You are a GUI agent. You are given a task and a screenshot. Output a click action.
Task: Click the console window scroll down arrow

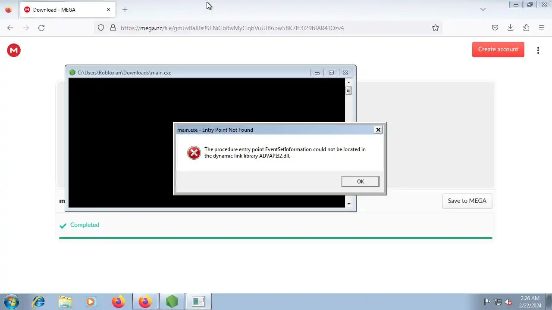coord(349,204)
